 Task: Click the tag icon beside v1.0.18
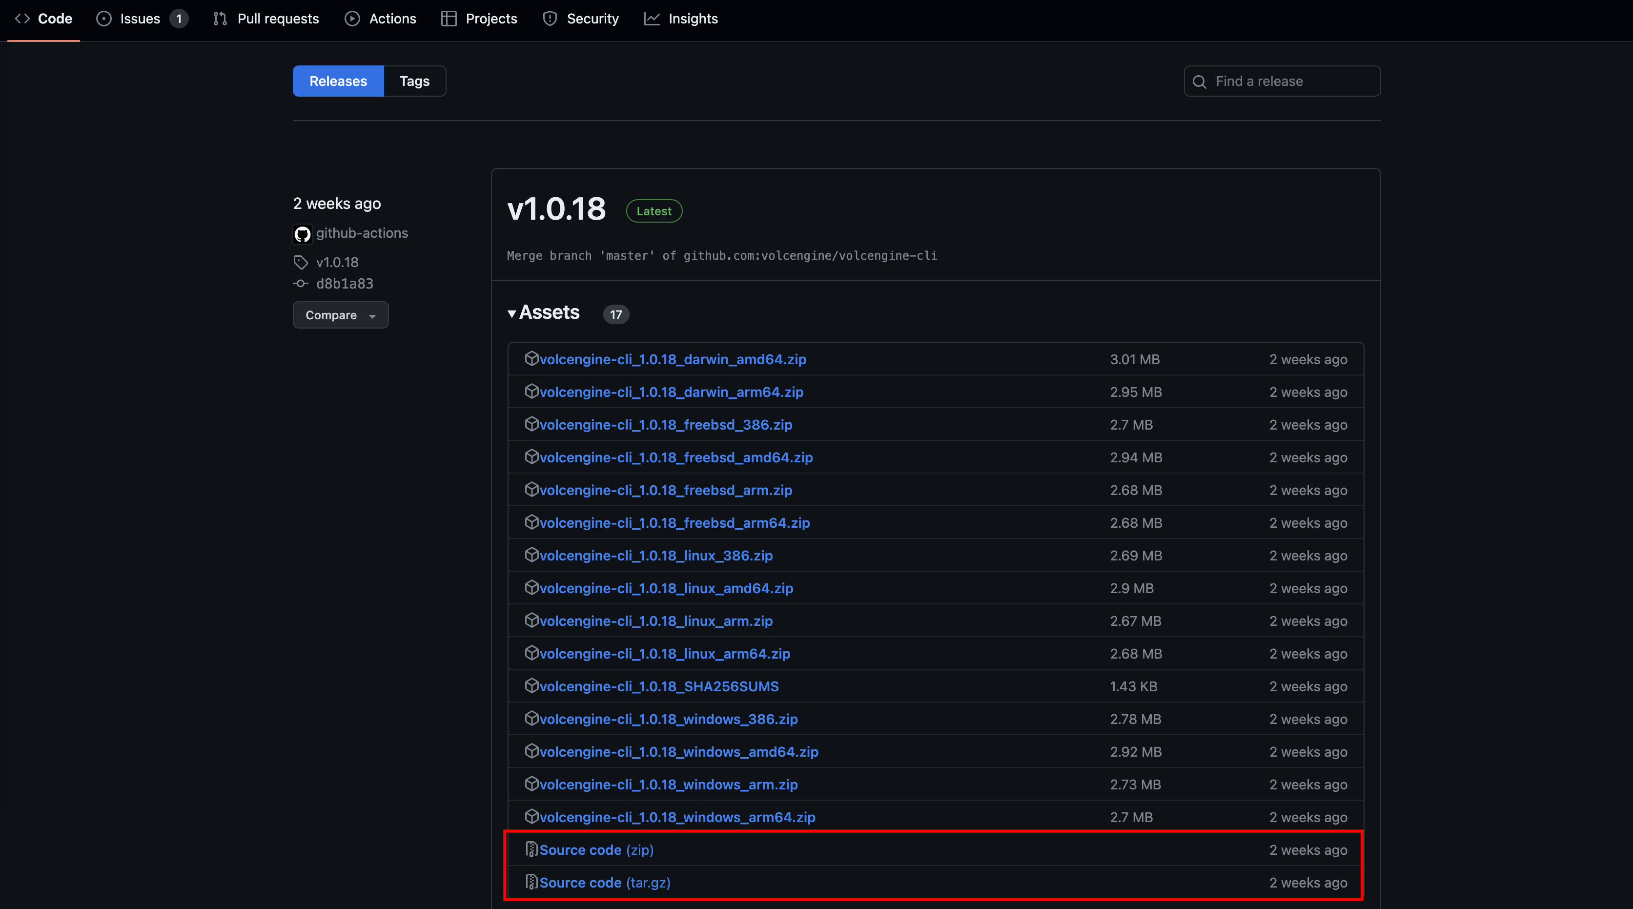[x=301, y=263]
